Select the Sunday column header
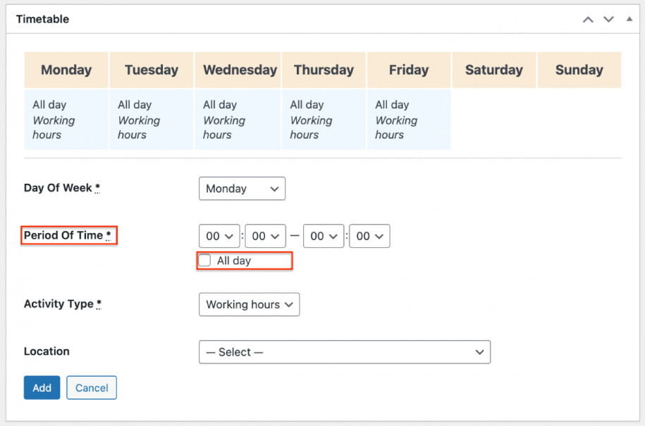Screen dimensions: 645x426 [x=579, y=70]
